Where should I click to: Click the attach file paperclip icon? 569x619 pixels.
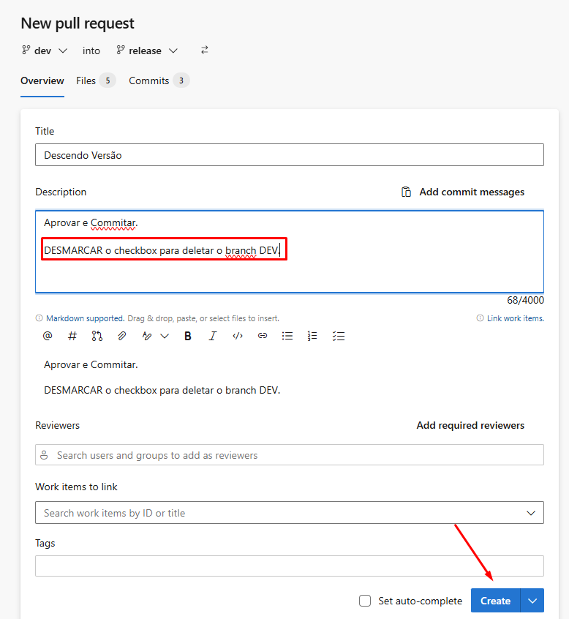pos(122,336)
